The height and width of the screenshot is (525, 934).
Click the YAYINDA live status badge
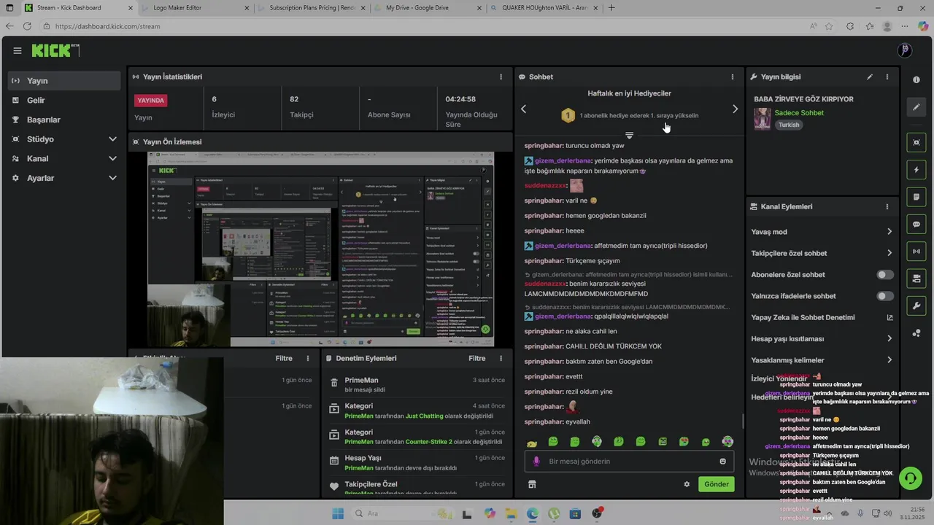click(151, 101)
